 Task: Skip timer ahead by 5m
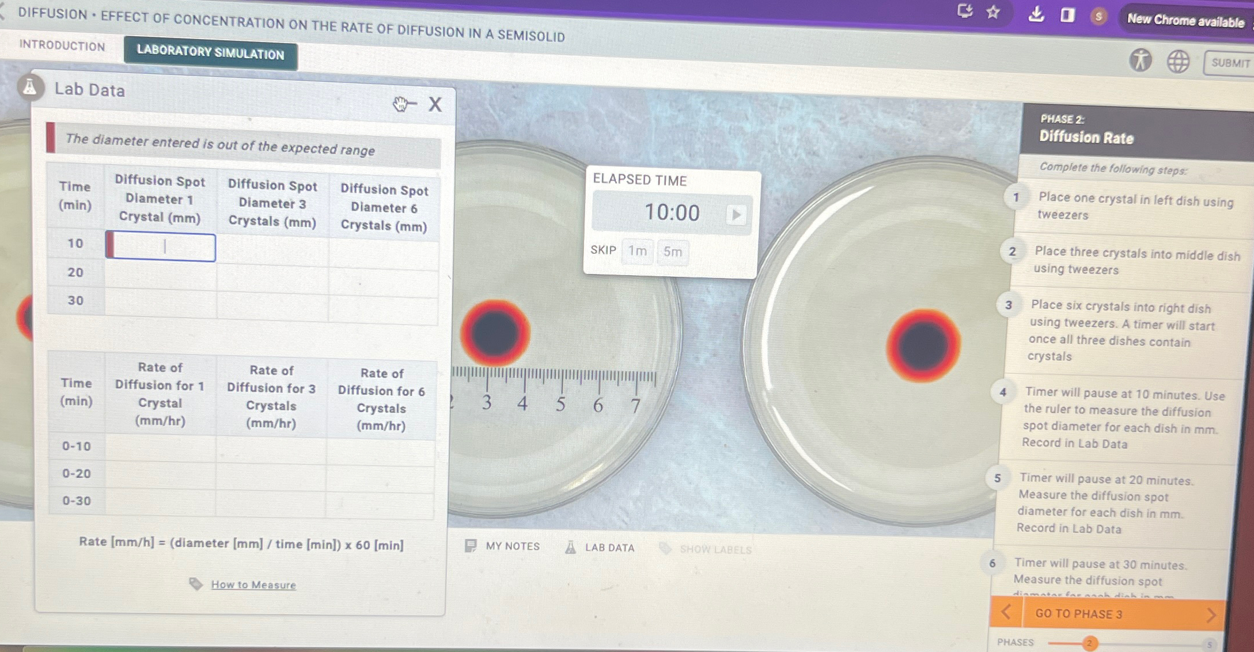[x=672, y=251]
